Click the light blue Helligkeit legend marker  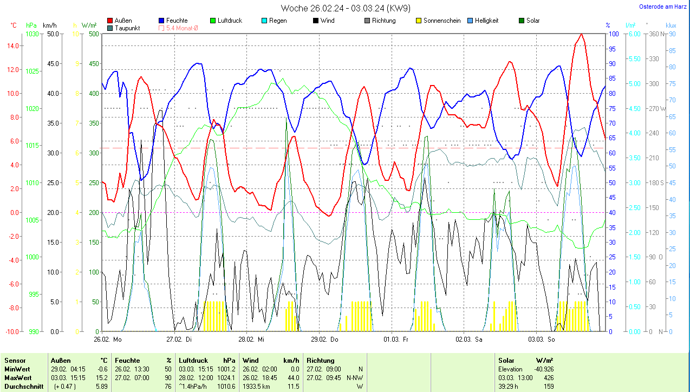[x=470, y=21]
